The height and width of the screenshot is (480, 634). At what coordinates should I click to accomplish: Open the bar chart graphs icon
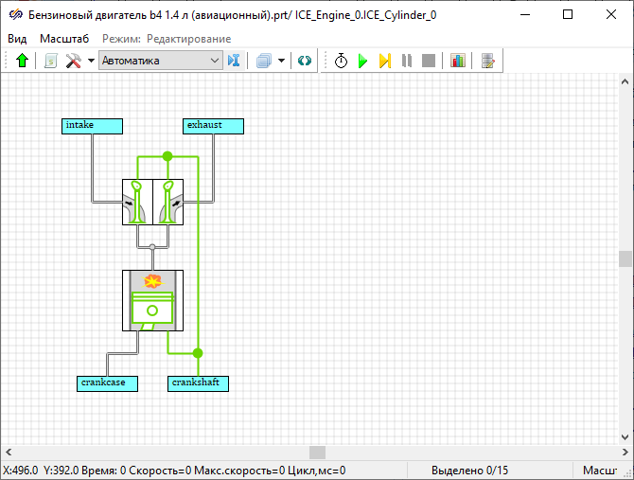[x=458, y=61]
